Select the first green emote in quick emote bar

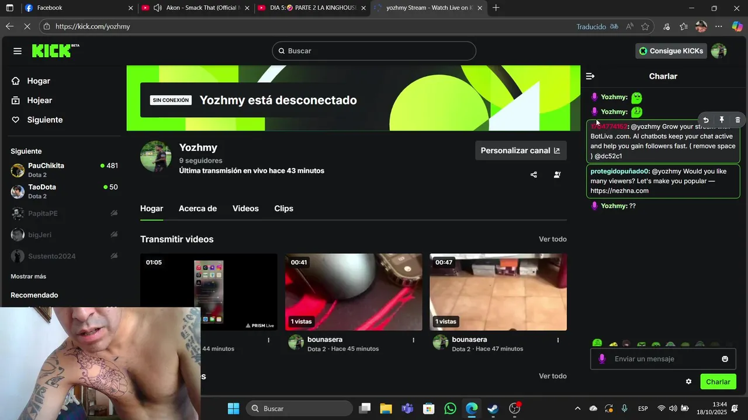pos(597,344)
